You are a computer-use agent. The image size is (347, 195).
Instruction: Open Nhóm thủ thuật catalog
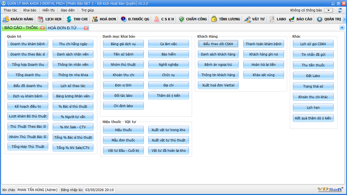coord(123,64)
